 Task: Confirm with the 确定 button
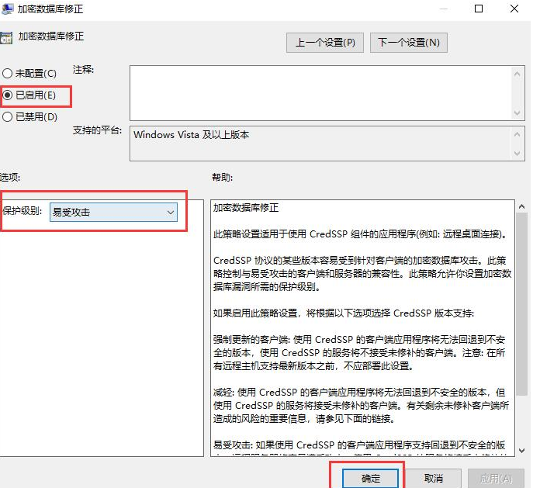pyautogui.click(x=371, y=479)
